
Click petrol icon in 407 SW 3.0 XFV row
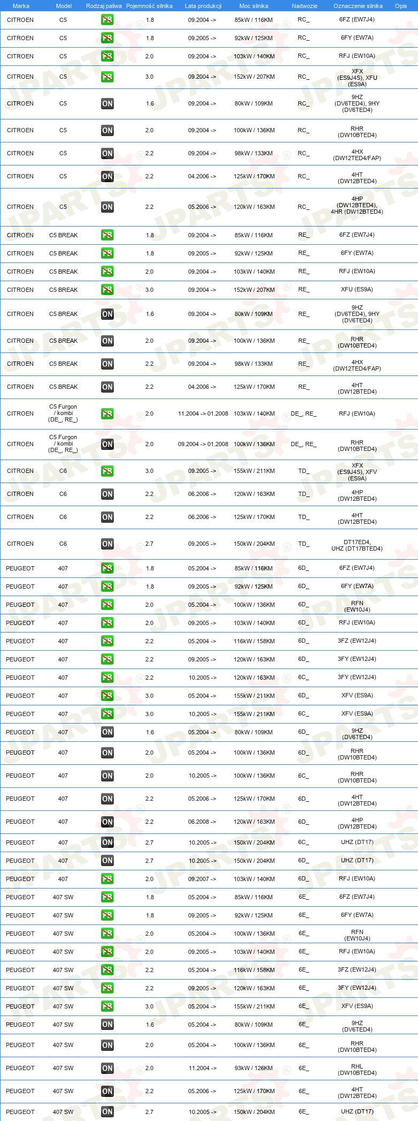(107, 1006)
